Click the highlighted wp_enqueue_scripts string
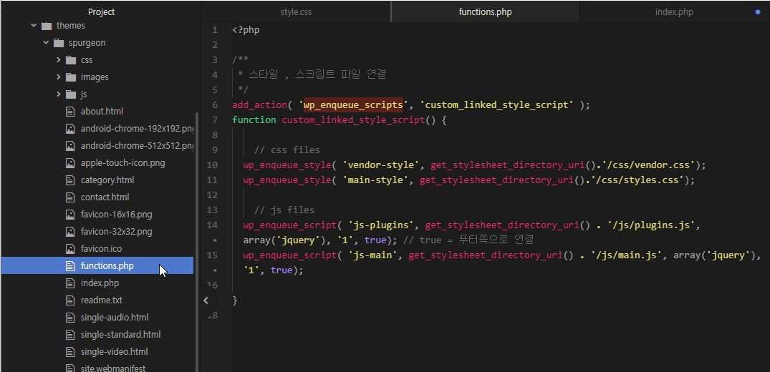This screenshot has height=372, width=770. click(353, 105)
